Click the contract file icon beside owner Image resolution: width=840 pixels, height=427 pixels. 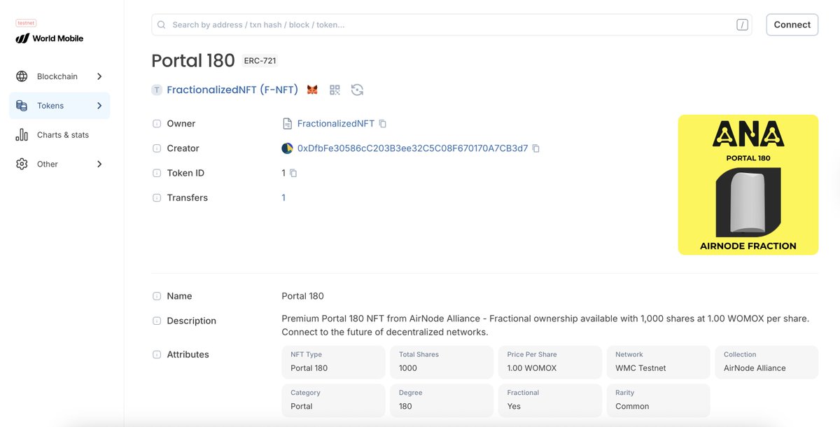click(287, 124)
